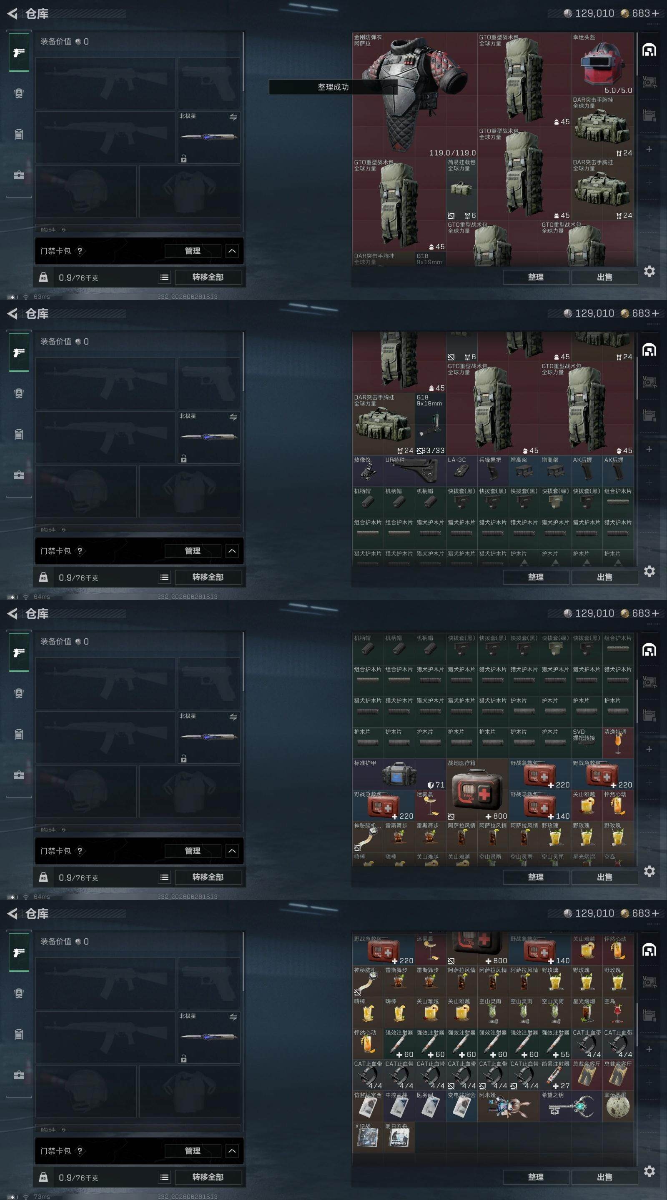Select the 清逸特调 cocktail item
This screenshot has width=667, height=1200.
pos(618,742)
